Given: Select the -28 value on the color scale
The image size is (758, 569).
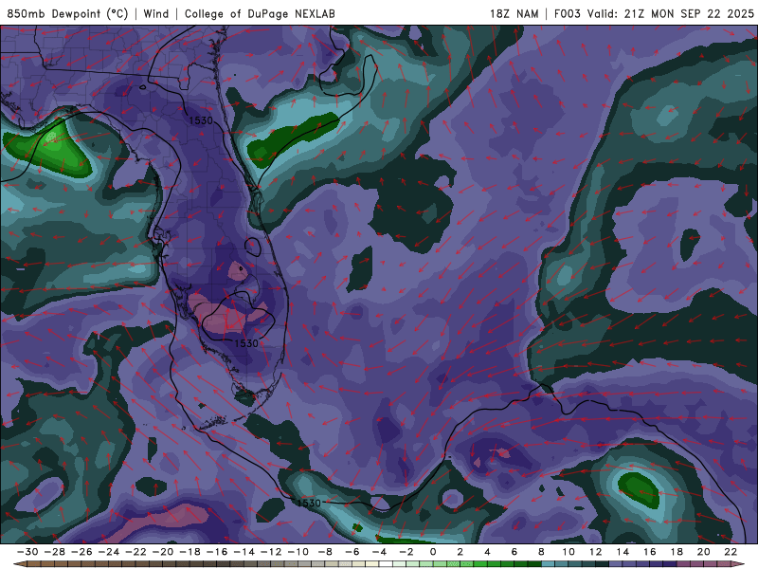Looking at the screenshot, I should tap(55, 552).
